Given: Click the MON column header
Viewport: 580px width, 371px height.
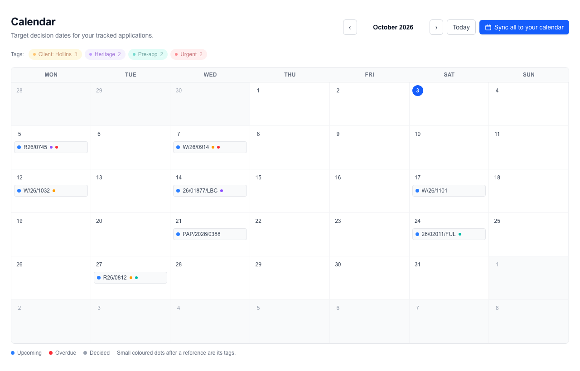Looking at the screenshot, I should coord(51,75).
